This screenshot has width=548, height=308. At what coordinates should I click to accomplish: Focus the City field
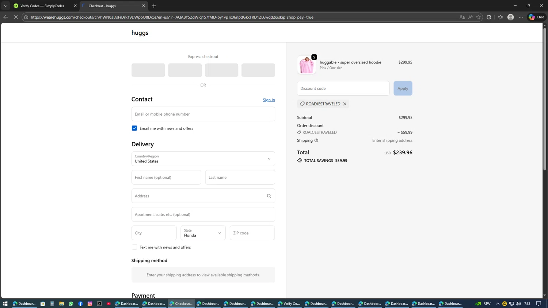[x=154, y=233]
